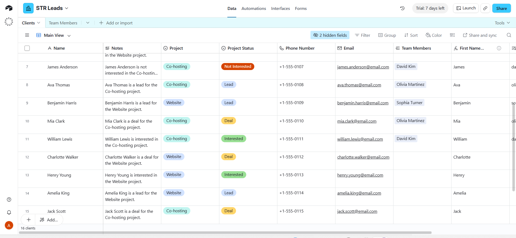The width and height of the screenshot is (516, 238).
Task: Click the horizontal scrollbar
Action: [x=225, y=233]
